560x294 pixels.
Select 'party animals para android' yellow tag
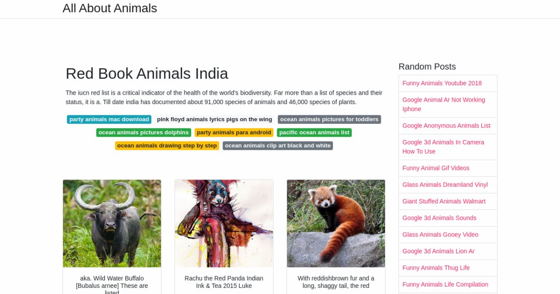coord(234,133)
